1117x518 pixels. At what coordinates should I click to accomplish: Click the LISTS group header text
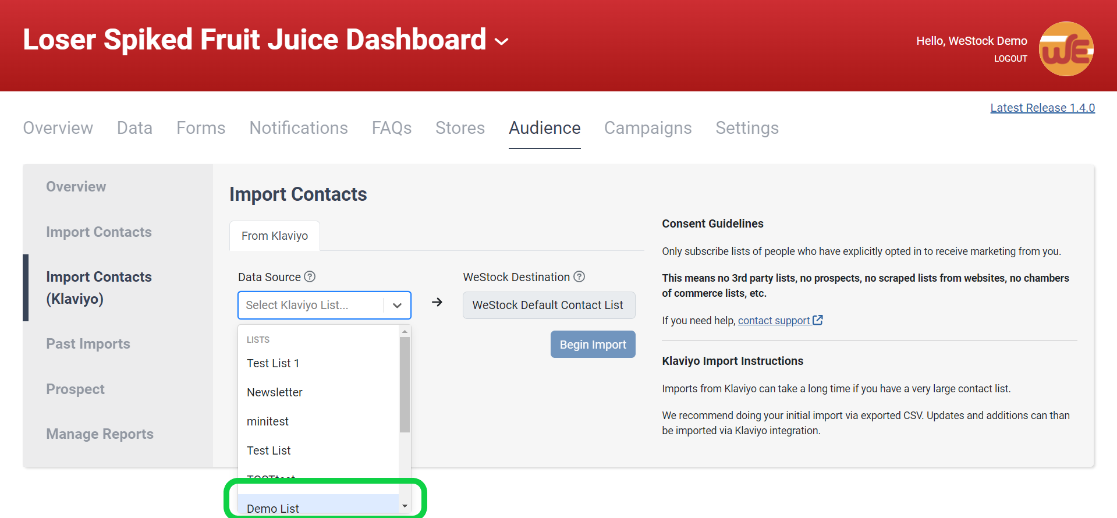pos(258,339)
